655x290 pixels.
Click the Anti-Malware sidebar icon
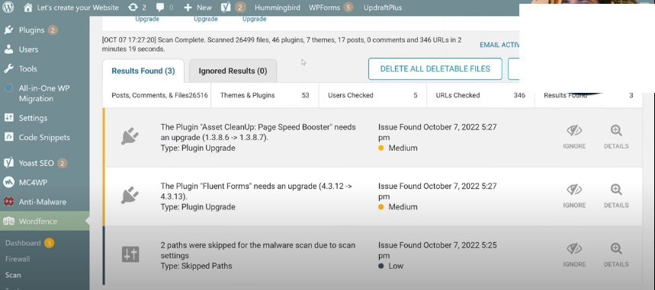(x=8, y=202)
